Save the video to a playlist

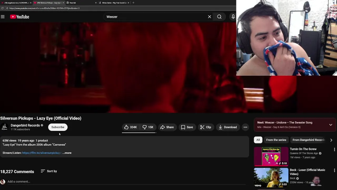[x=187, y=127]
